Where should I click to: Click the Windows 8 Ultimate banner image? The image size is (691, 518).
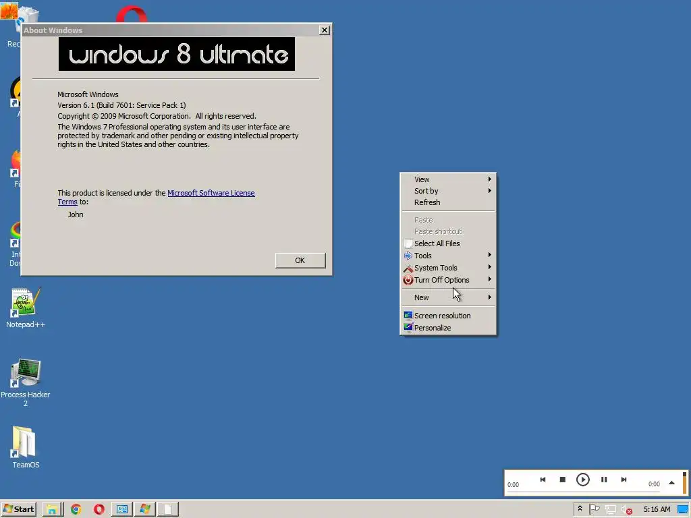pyautogui.click(x=177, y=54)
